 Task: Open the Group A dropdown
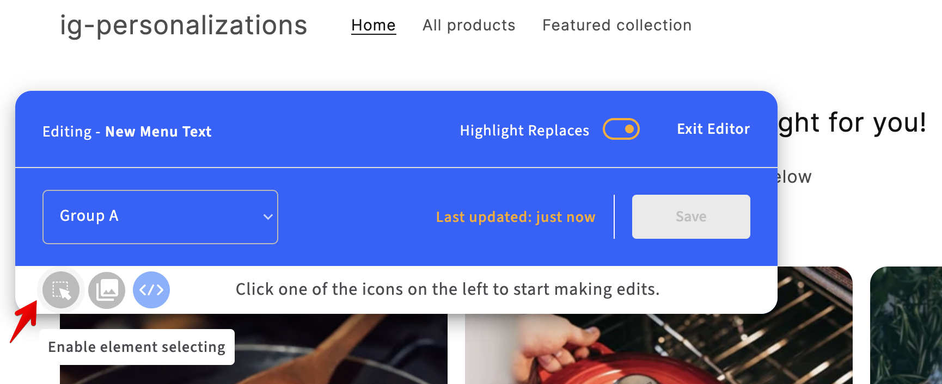(x=160, y=216)
